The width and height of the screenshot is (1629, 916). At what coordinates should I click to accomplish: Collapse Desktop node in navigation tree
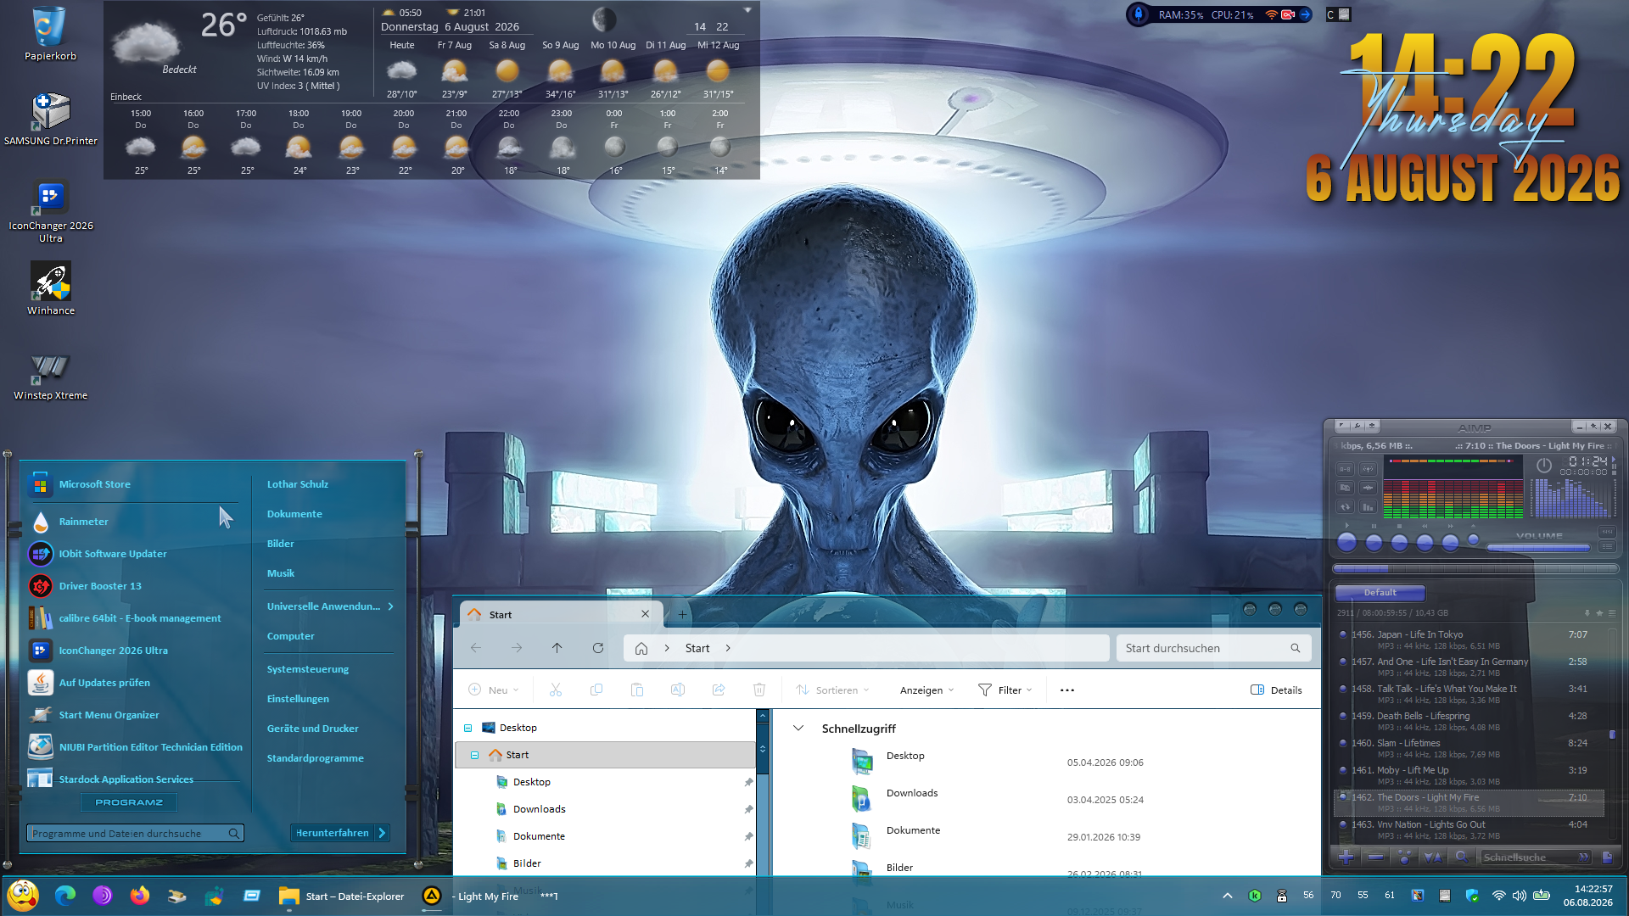[x=467, y=728]
